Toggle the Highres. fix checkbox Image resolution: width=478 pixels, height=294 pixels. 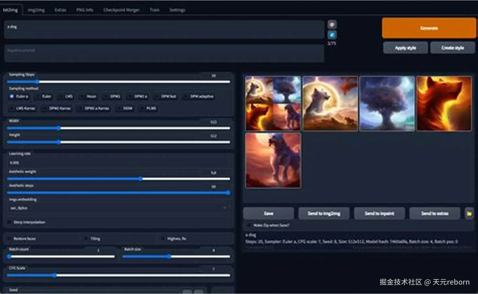pos(163,238)
